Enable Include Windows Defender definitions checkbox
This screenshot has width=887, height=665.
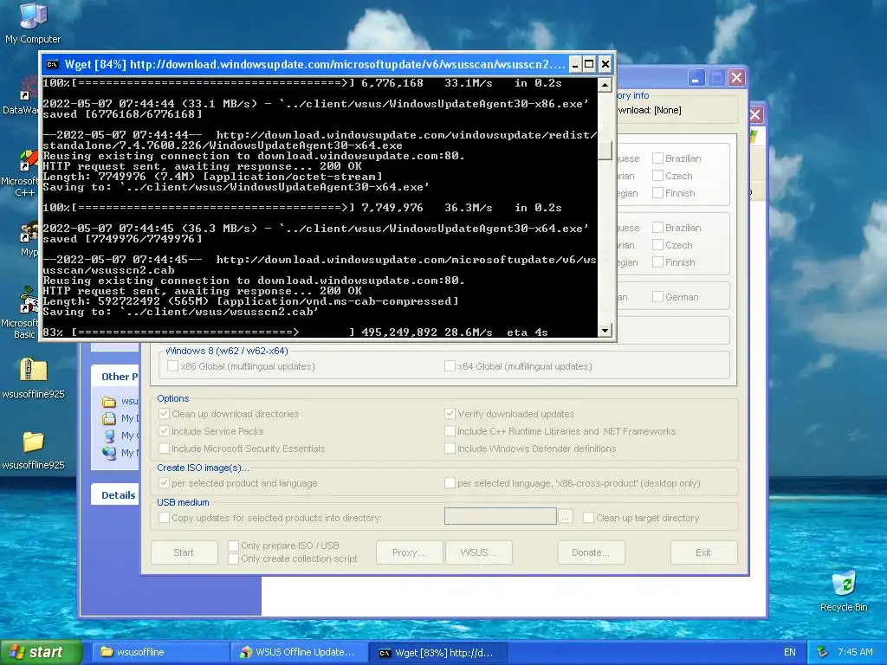450,449
